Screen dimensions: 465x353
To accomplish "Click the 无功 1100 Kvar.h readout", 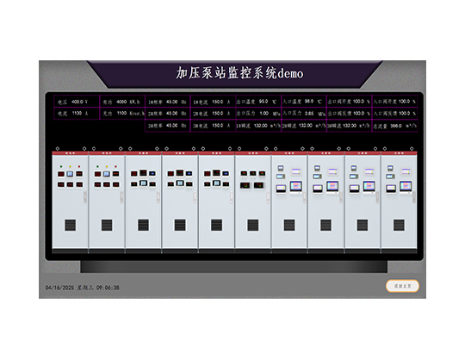I will coord(122,114).
